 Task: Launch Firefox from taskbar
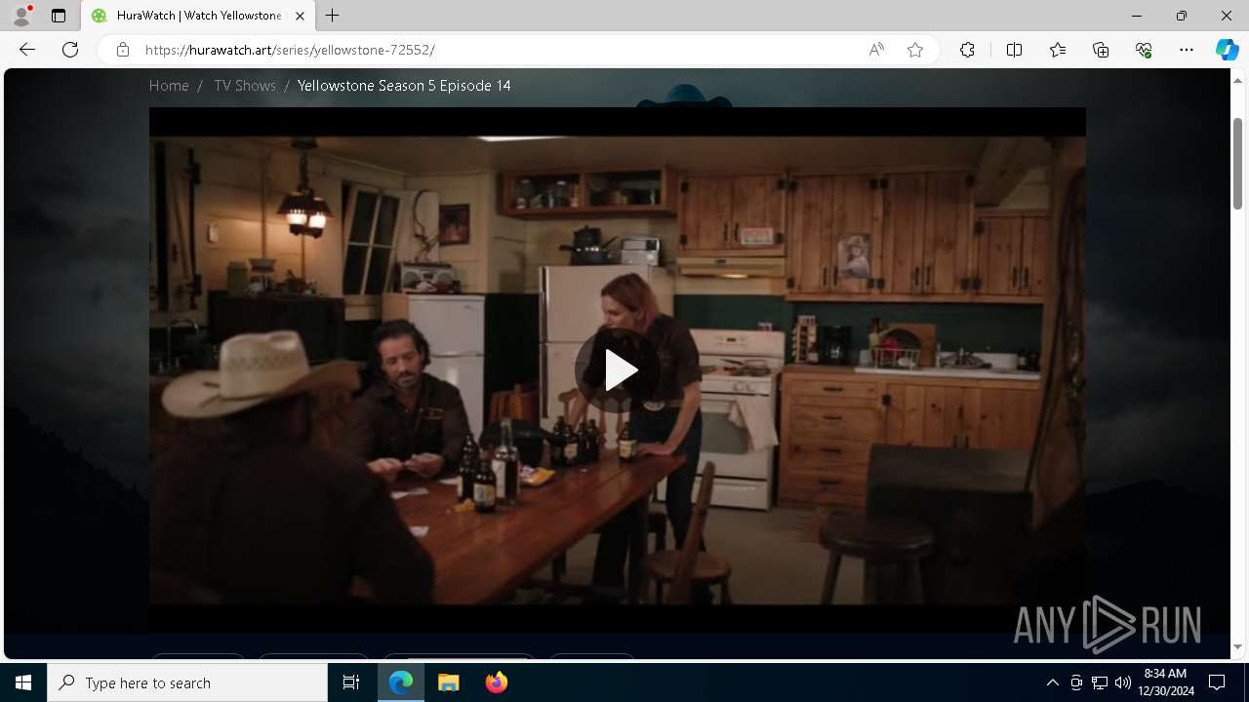pos(496,682)
